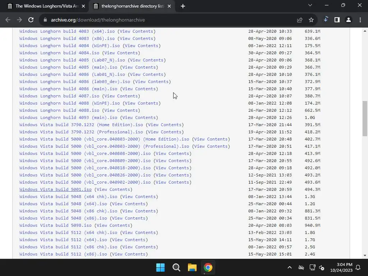Reload the archive.org page
This screenshot has width=368, height=276.
[x=31, y=20]
